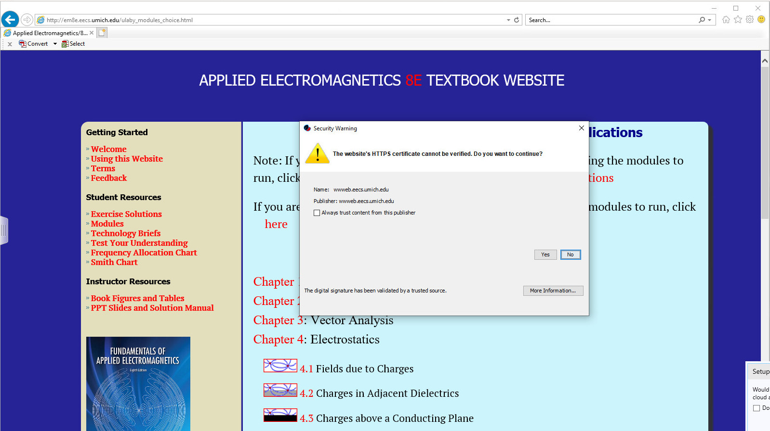Click the Refresh page icon
Viewport: 770px width, 431px height.
[x=517, y=20]
